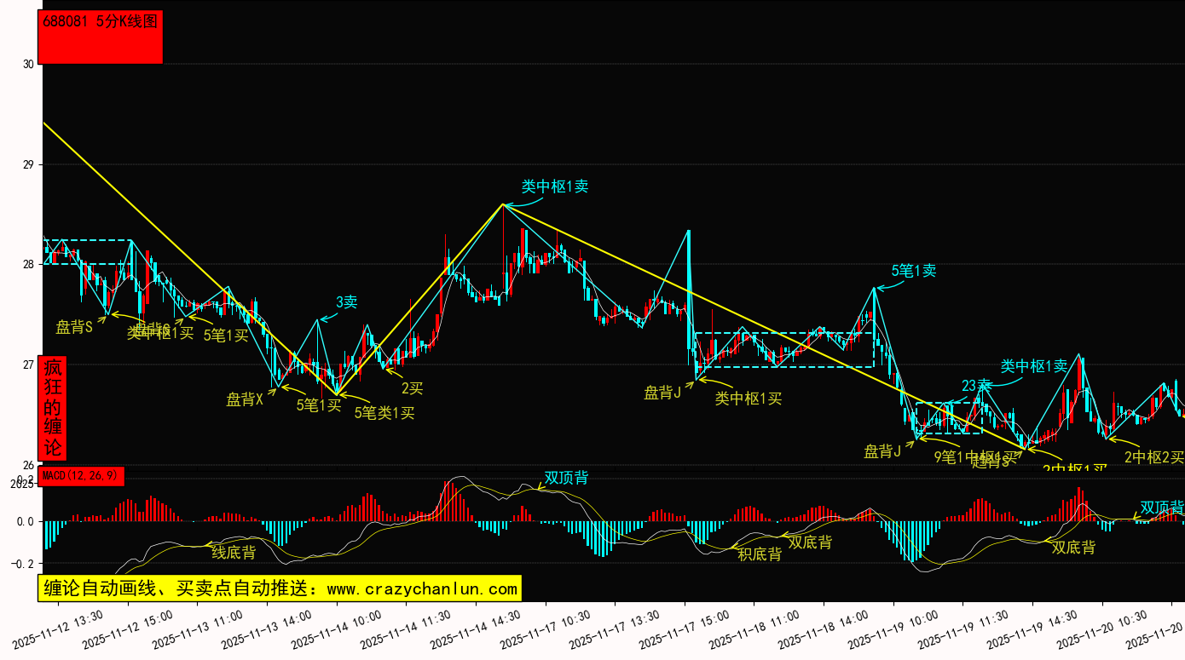The height and width of the screenshot is (660, 1185).
Task: Select the 5笔类1买 annotation
Action: point(384,413)
